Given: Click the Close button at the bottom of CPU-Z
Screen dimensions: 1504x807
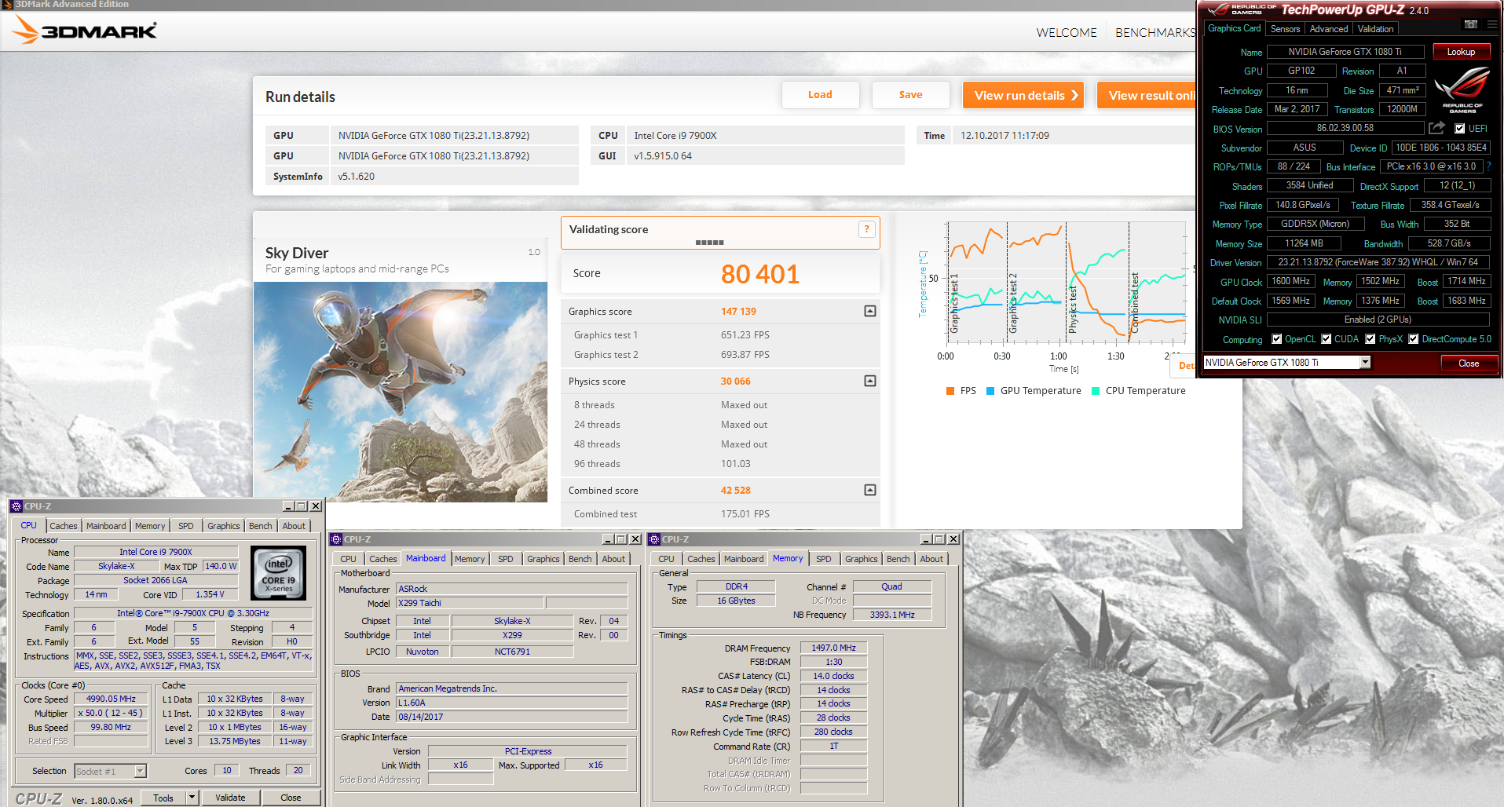Looking at the screenshot, I should [291, 798].
